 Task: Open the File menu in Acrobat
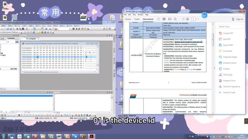[x=125, y=15]
